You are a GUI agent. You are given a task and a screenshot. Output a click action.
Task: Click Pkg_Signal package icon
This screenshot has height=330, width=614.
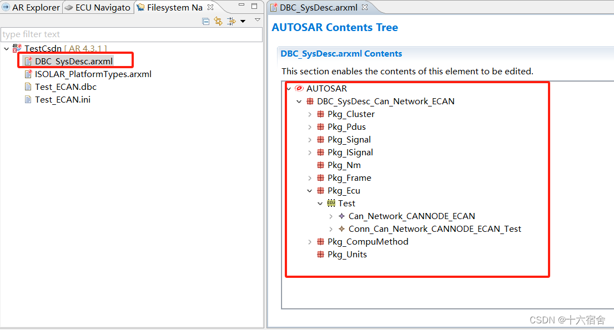320,140
